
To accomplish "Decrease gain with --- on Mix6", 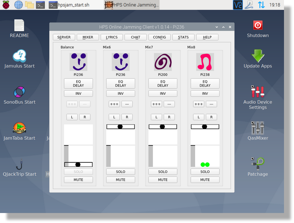I will coord(127,104).
